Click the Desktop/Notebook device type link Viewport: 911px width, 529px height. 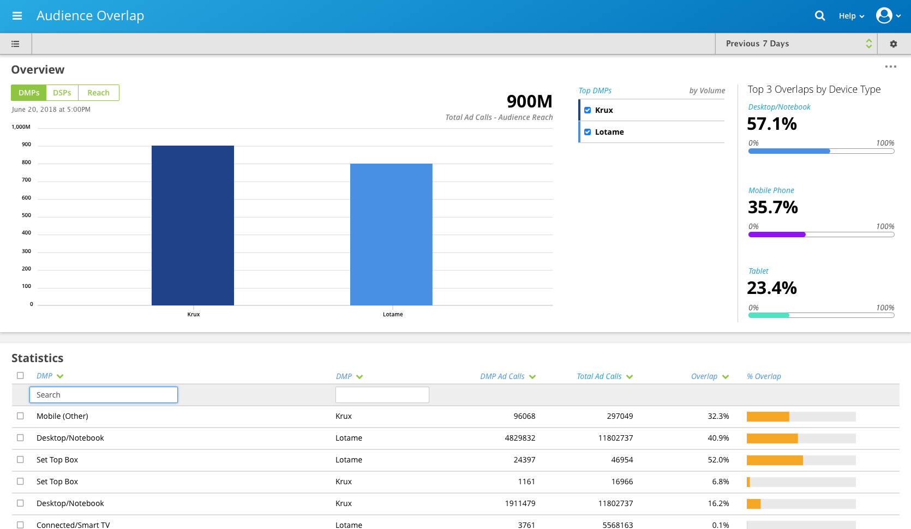pyautogui.click(x=779, y=107)
